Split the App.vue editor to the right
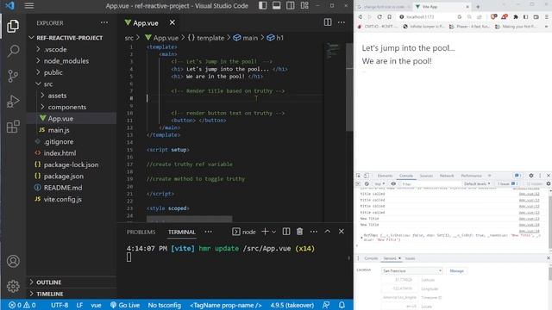 tap(328, 22)
